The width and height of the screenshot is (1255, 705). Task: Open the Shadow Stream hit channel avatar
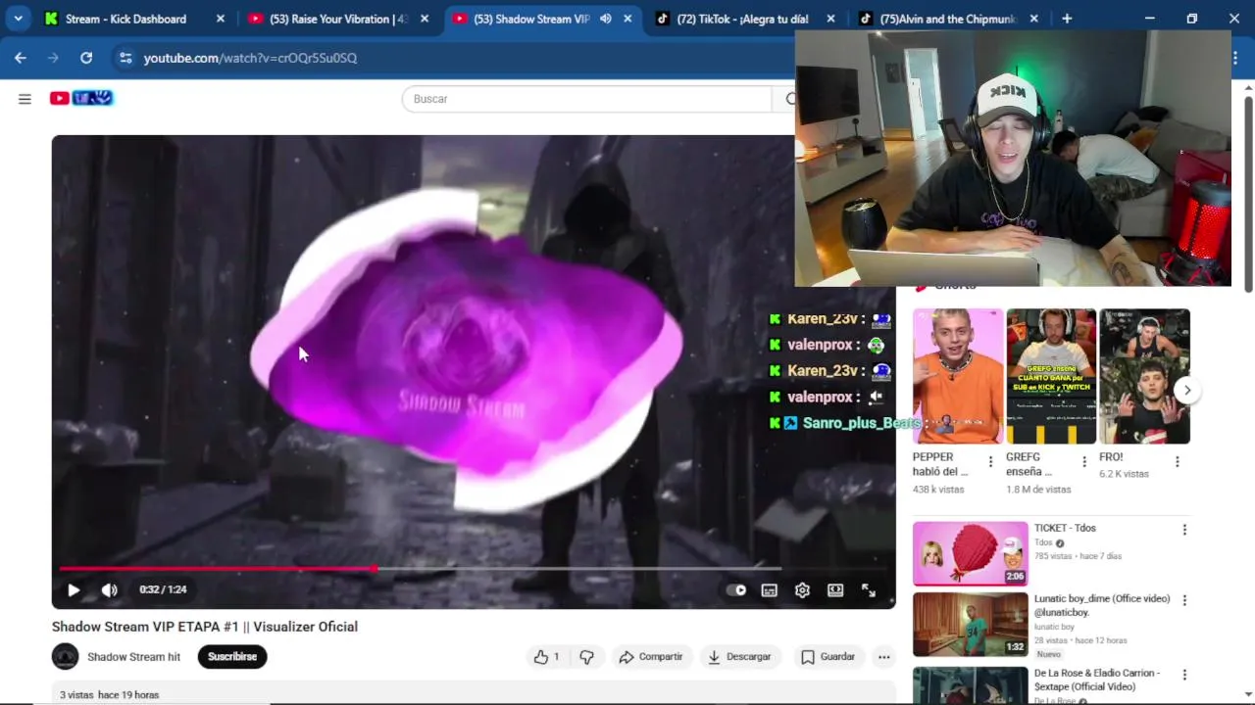click(65, 656)
